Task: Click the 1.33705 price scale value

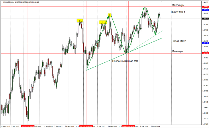Action: (x=205, y=63)
